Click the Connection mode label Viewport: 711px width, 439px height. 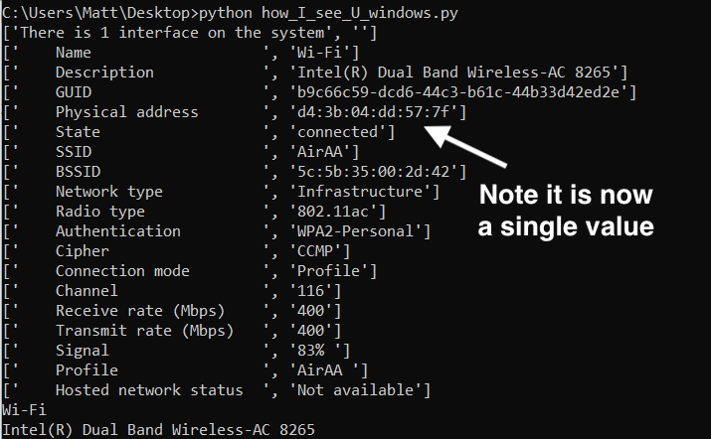(122, 271)
